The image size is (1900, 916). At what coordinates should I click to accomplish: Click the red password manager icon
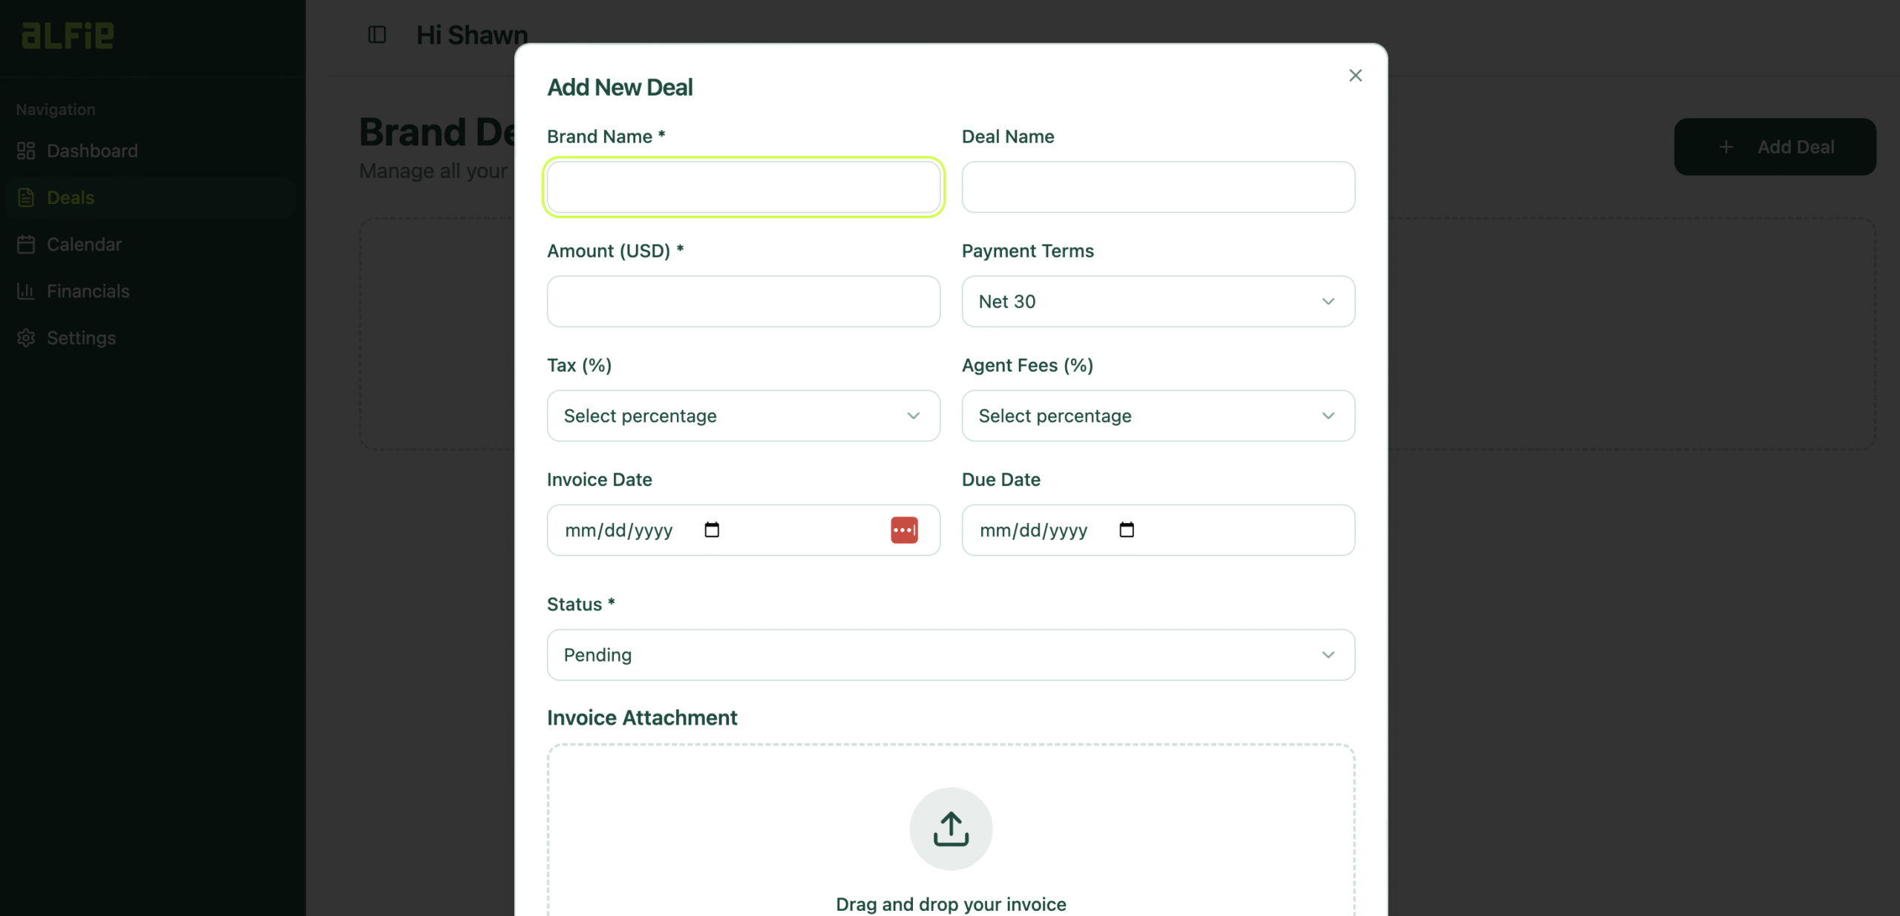904,530
